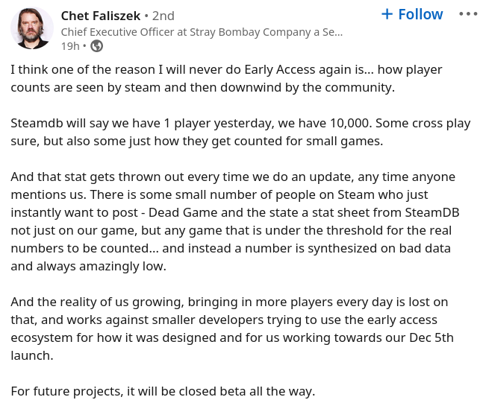This screenshot has height=400, width=486.
Task: Click the paragraph starting "And that stat gets"
Action: (x=235, y=221)
